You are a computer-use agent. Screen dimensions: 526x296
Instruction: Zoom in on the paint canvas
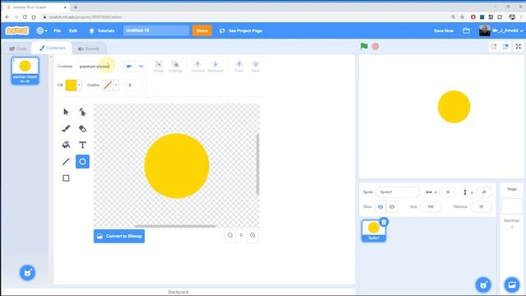[252, 235]
